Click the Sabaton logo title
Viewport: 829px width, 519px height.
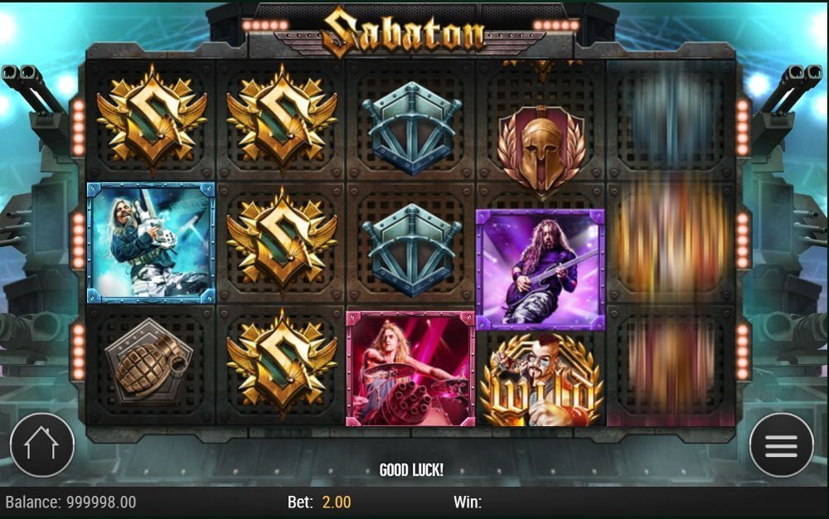click(405, 32)
